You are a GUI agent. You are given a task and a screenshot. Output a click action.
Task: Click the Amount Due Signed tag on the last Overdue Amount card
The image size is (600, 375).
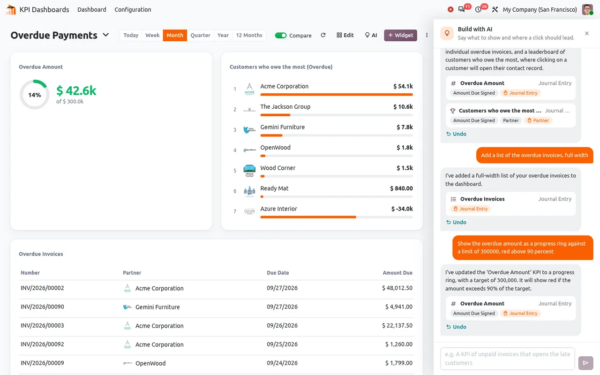pyautogui.click(x=474, y=314)
